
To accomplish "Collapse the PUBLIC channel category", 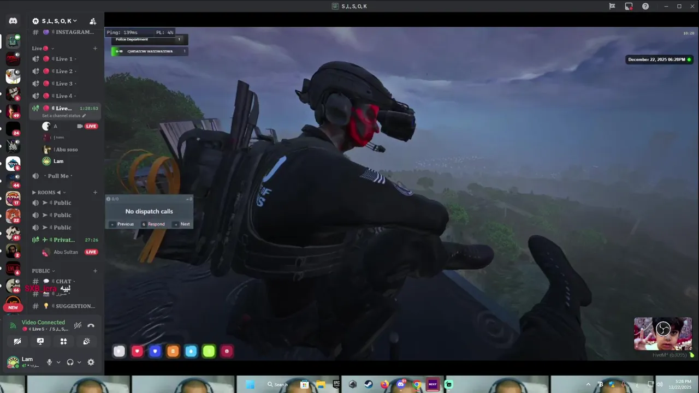I will (x=44, y=271).
